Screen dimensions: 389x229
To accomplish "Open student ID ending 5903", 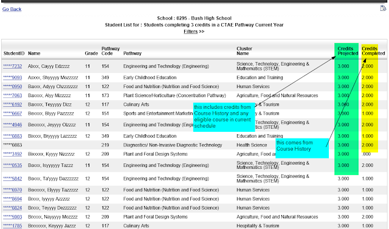I will coord(13,217).
